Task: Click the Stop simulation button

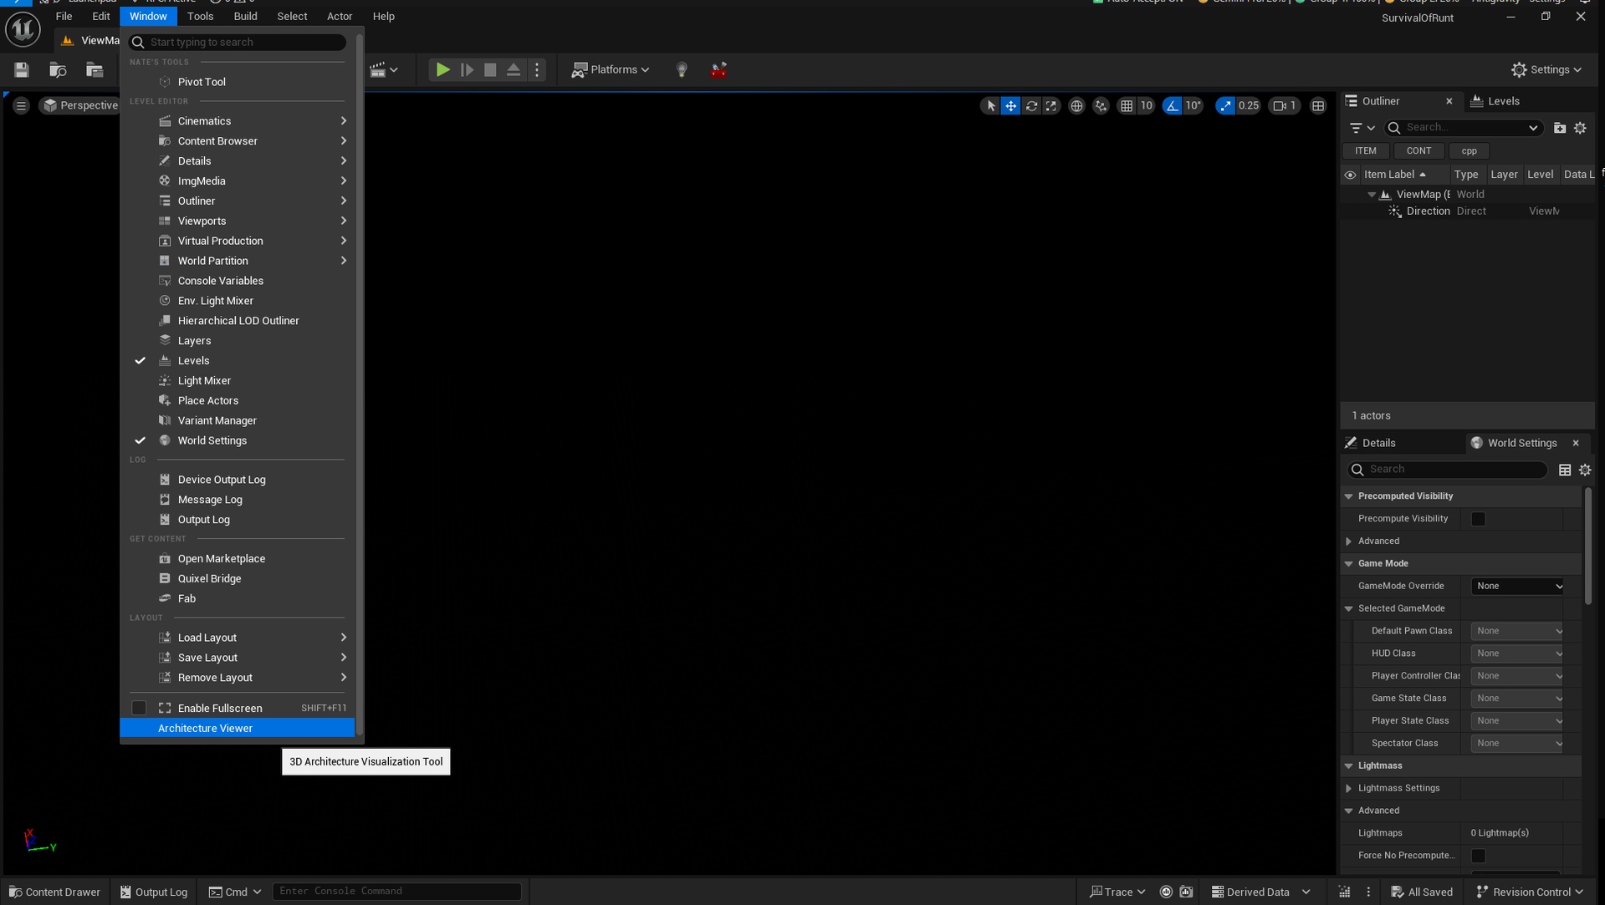Action: coord(490,70)
